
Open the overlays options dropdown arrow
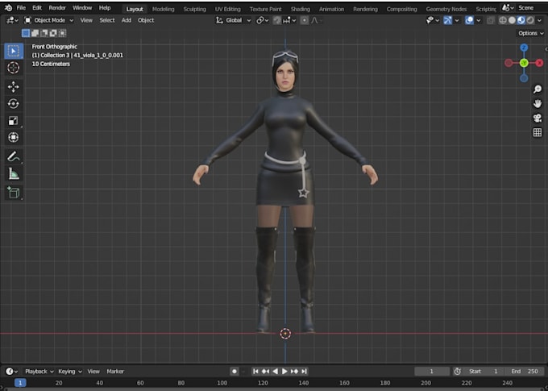click(479, 20)
